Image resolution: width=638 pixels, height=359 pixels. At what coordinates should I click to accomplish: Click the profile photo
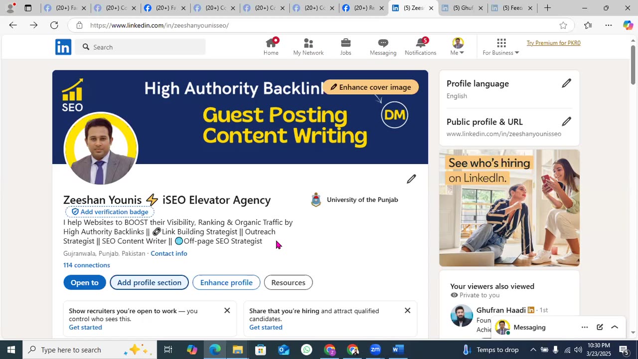[x=101, y=149]
